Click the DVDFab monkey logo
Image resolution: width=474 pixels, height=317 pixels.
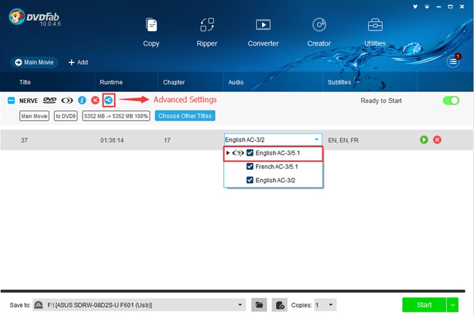pyautogui.click(x=17, y=16)
